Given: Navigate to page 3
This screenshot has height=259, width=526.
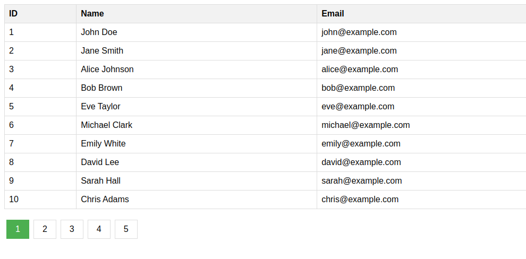Looking at the screenshot, I should click(72, 229).
